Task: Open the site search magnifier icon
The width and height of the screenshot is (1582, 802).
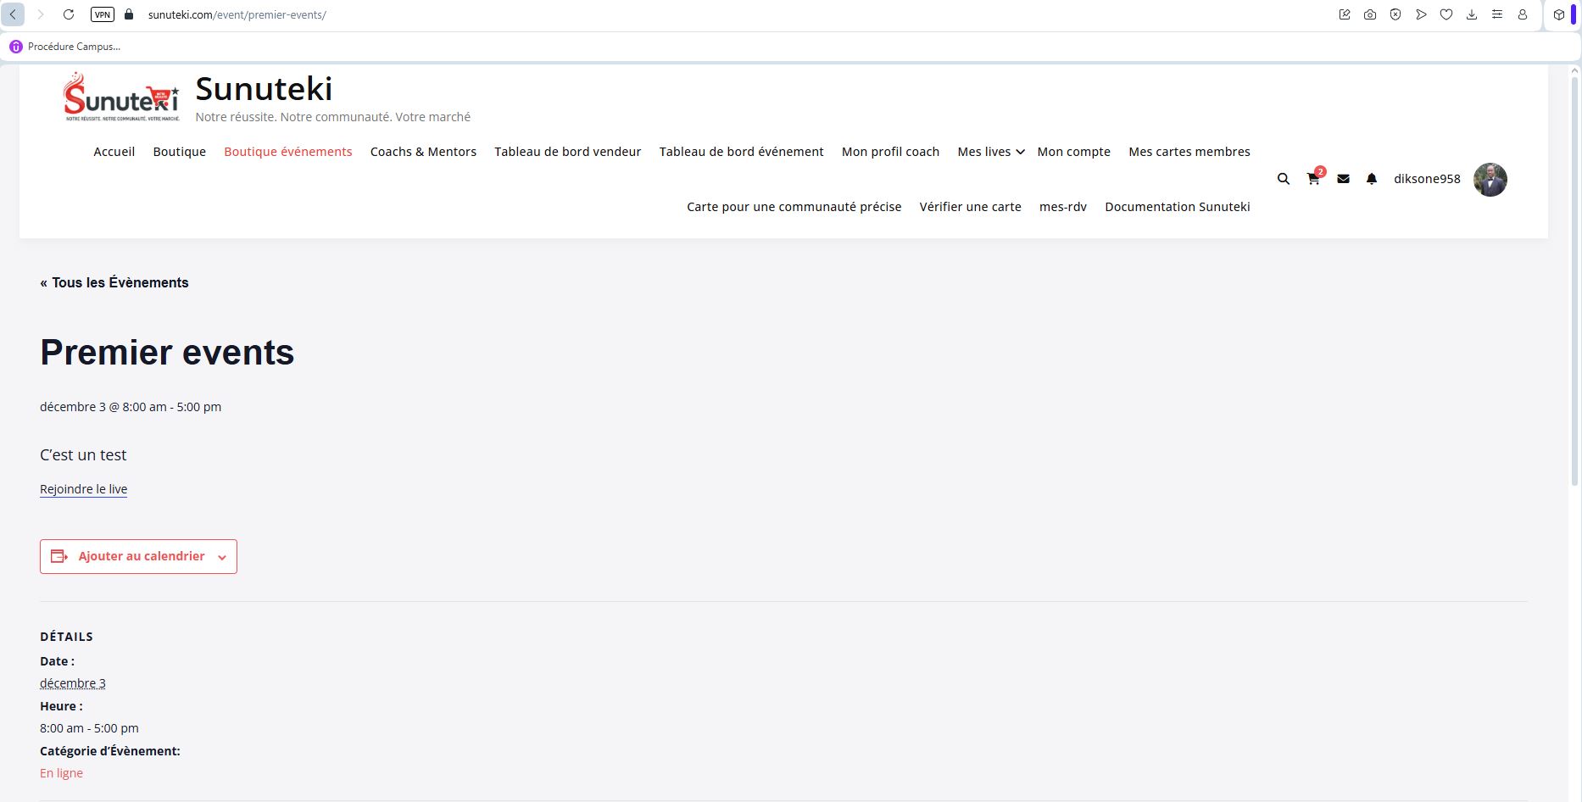Action: pos(1283,179)
